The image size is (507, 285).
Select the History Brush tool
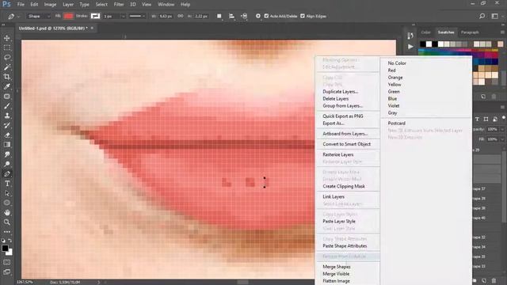7,125
